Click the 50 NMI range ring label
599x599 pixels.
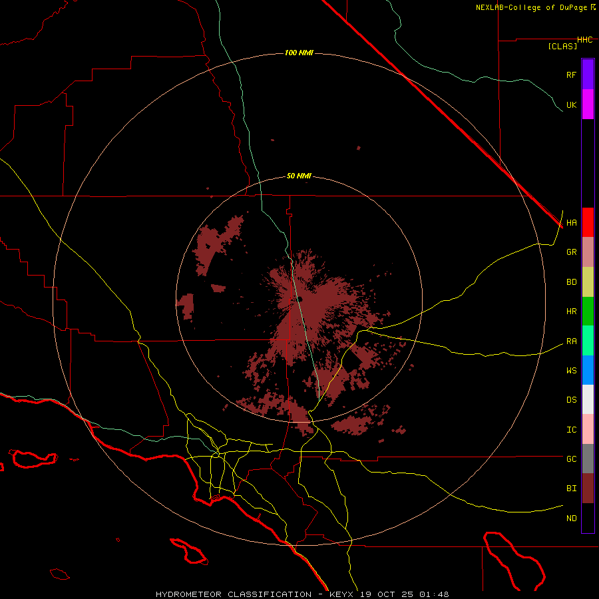(299, 176)
